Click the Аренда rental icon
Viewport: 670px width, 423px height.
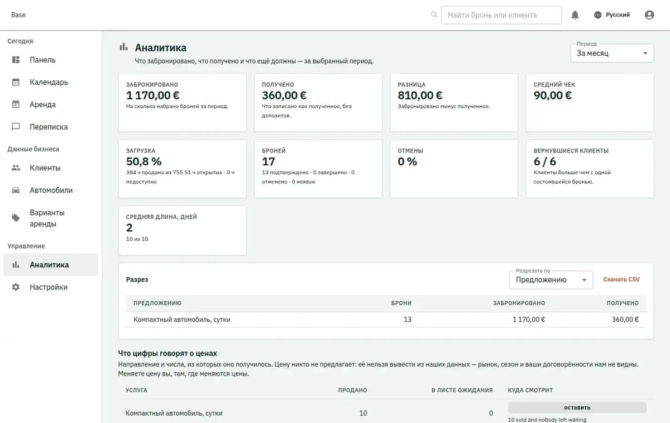[16, 104]
